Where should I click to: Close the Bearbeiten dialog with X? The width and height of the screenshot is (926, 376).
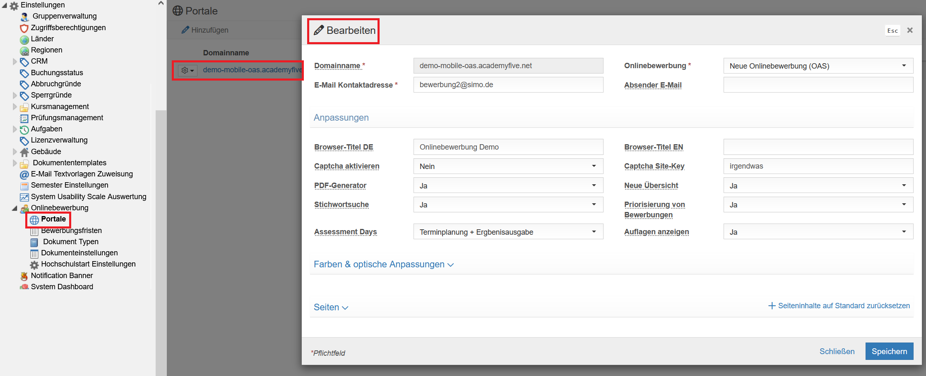[x=910, y=30]
